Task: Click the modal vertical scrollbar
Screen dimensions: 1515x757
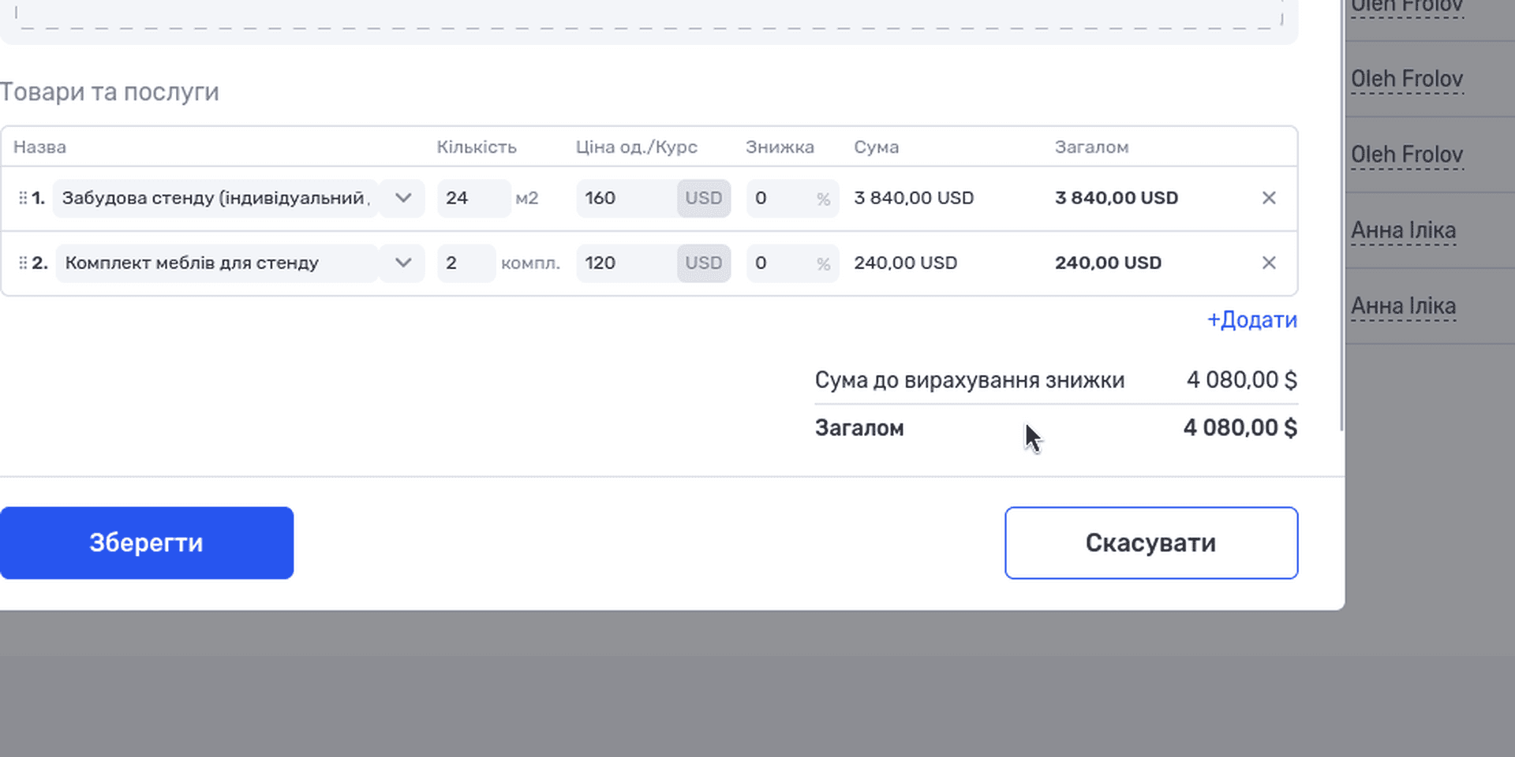Action: click(x=1342, y=214)
